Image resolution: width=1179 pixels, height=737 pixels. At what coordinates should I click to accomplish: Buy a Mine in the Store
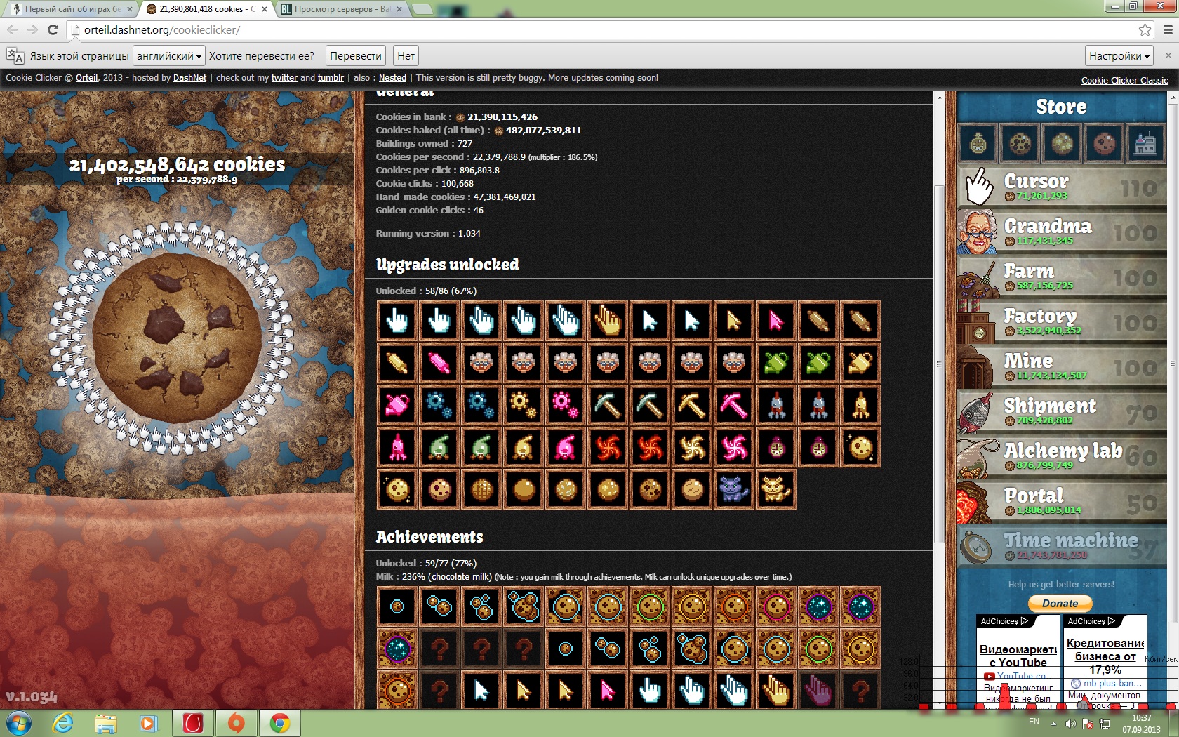point(1061,366)
